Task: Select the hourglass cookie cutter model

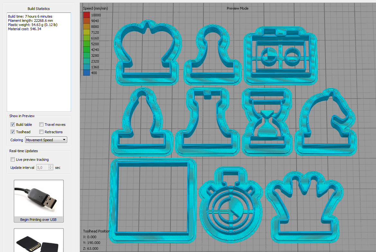Action: (x=267, y=122)
